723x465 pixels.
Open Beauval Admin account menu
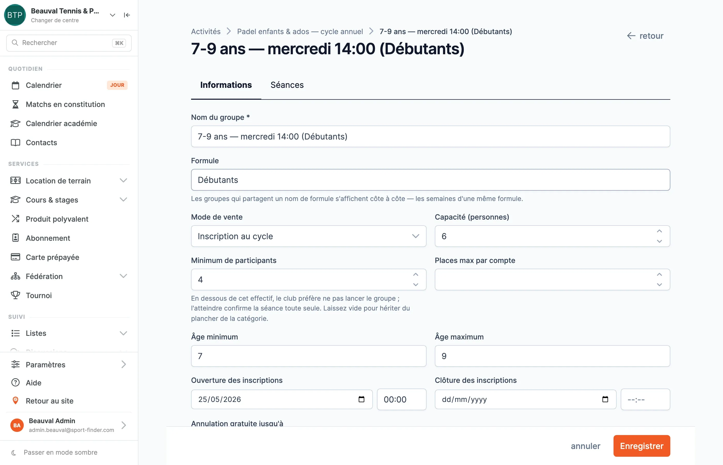click(x=69, y=425)
